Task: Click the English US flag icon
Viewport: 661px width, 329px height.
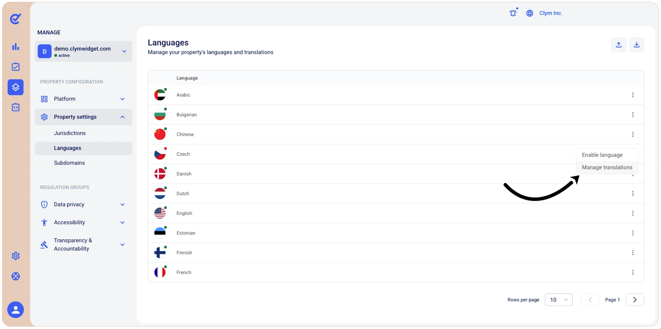Action: (160, 213)
